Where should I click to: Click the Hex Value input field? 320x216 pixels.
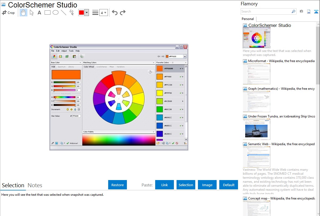(76, 116)
